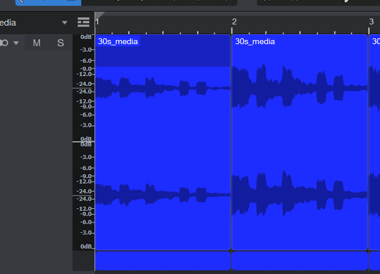
Task: Open the track list lines icon
Action: (x=84, y=22)
